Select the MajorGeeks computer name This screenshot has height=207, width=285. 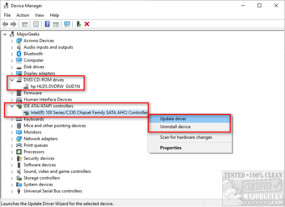(x=28, y=34)
